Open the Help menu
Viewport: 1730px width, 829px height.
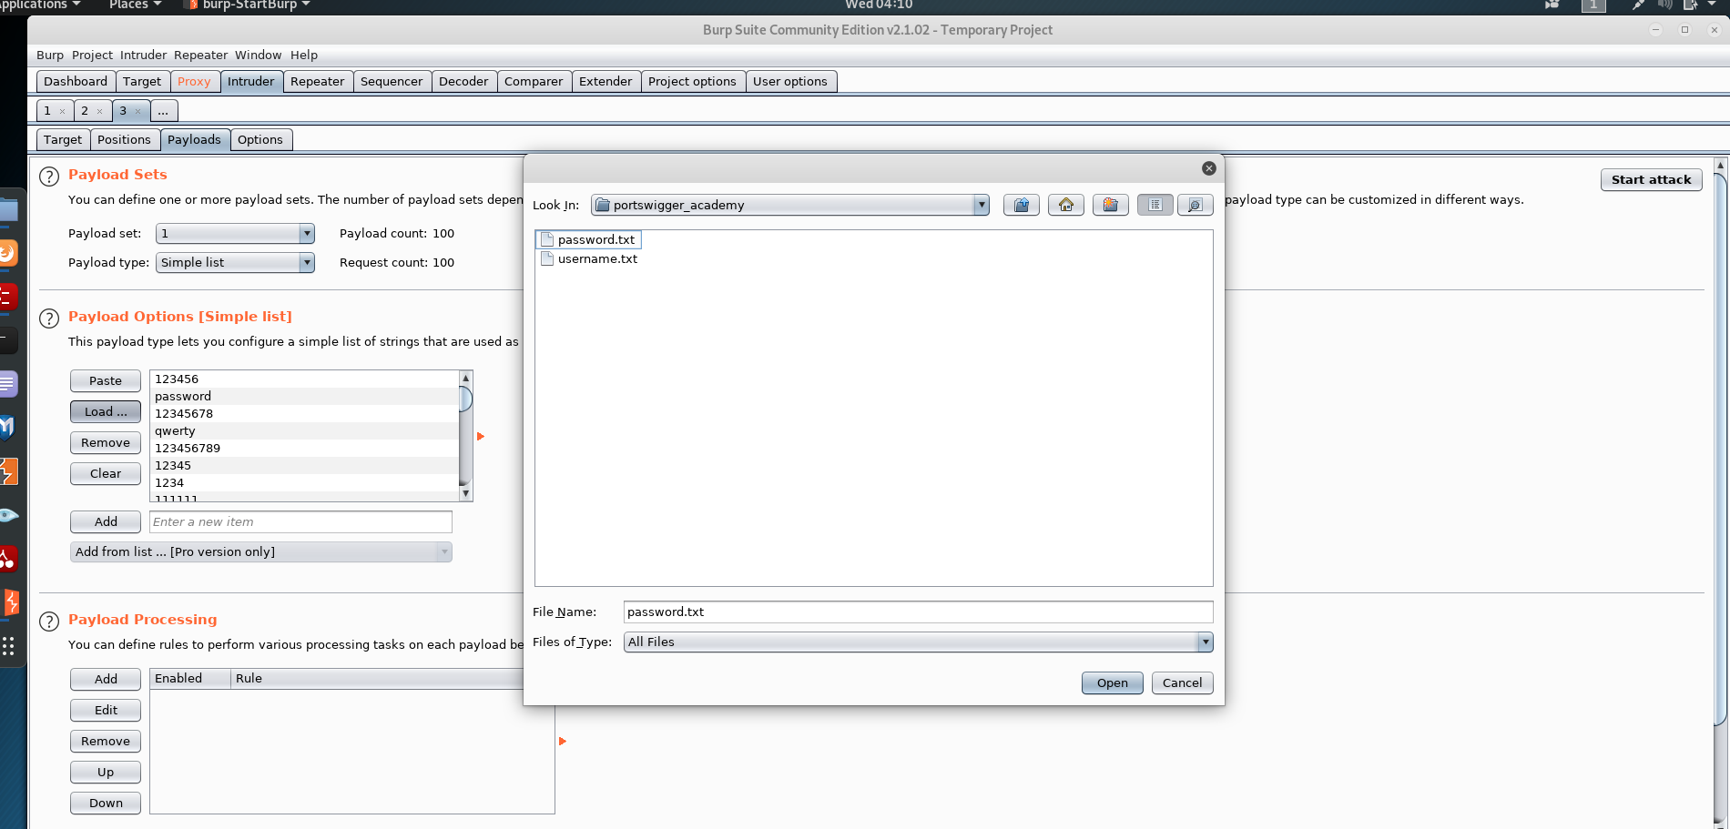pyautogui.click(x=304, y=56)
